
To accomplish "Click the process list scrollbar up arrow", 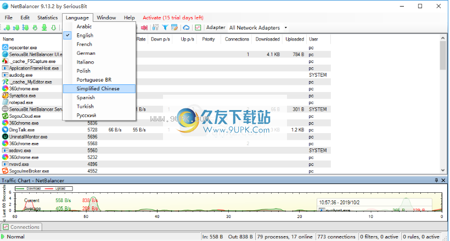I will click(442, 38).
